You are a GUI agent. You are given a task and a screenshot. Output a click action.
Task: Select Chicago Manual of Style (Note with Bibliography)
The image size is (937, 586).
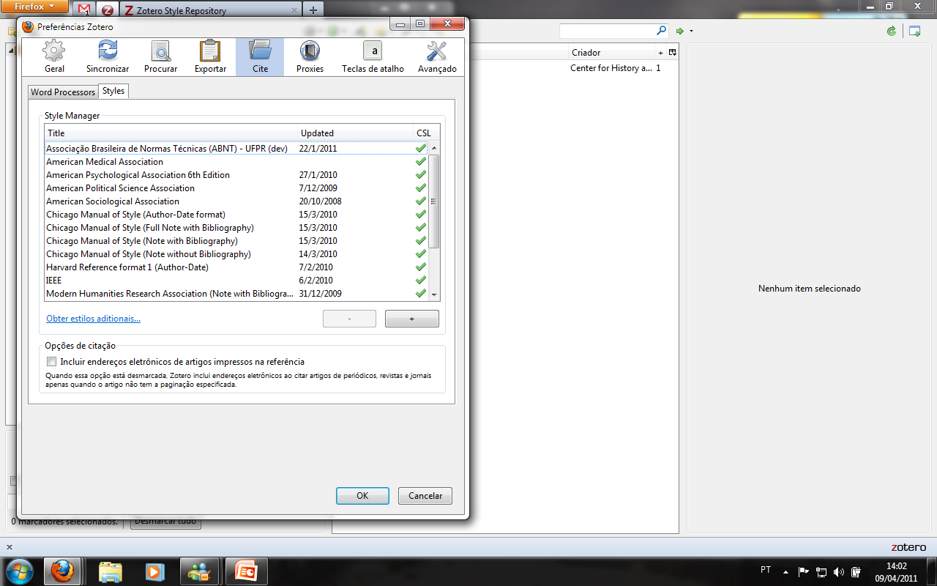coord(236,241)
